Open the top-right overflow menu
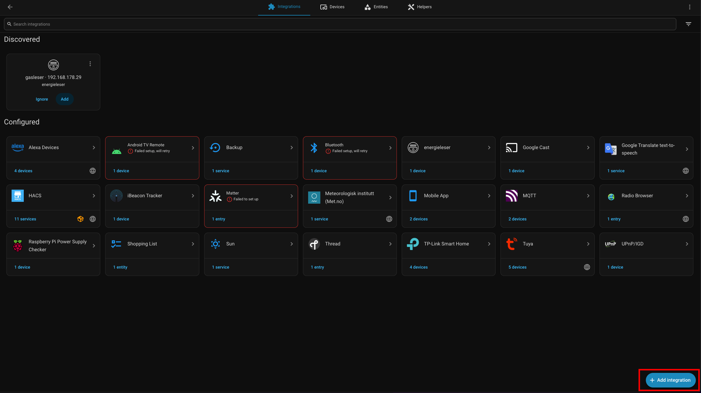Screen dimensions: 701x393 (x=690, y=7)
